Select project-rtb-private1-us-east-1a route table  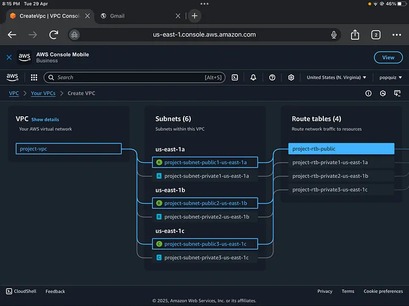pyautogui.click(x=341, y=163)
